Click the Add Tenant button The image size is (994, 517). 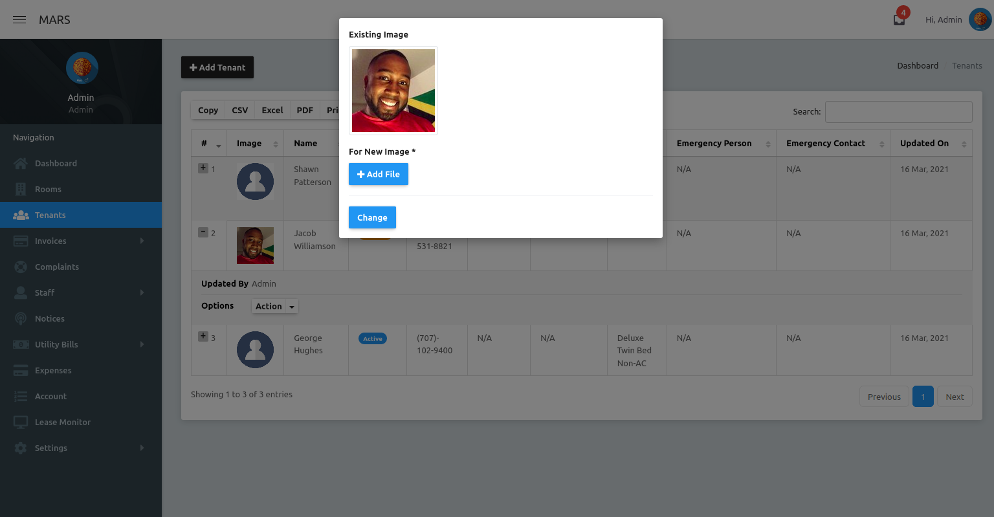point(217,67)
